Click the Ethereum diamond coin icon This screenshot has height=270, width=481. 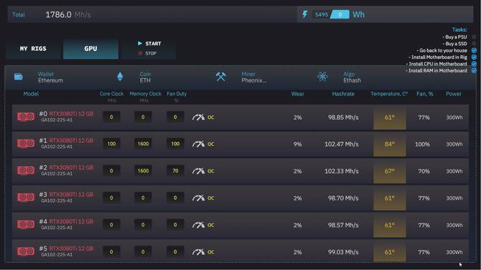pyautogui.click(x=120, y=76)
